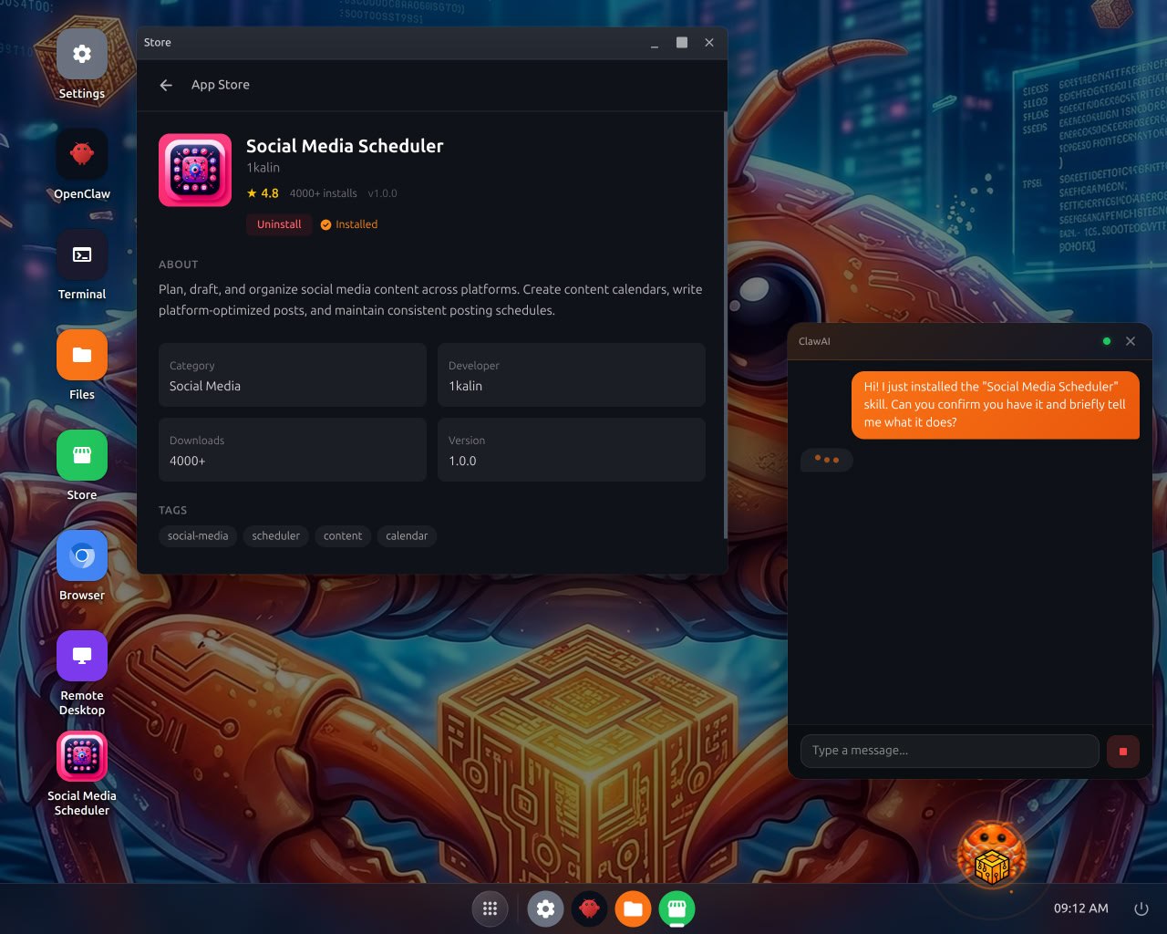Uninstall the Social Media Scheduler skill
Screen dimensions: 1167x934
click(279, 224)
